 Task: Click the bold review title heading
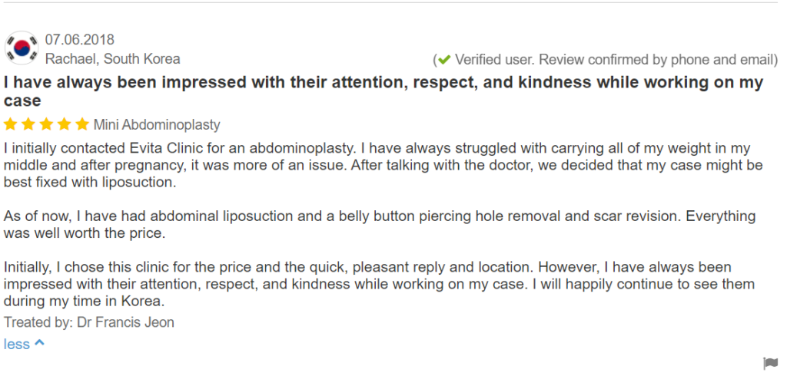(384, 91)
